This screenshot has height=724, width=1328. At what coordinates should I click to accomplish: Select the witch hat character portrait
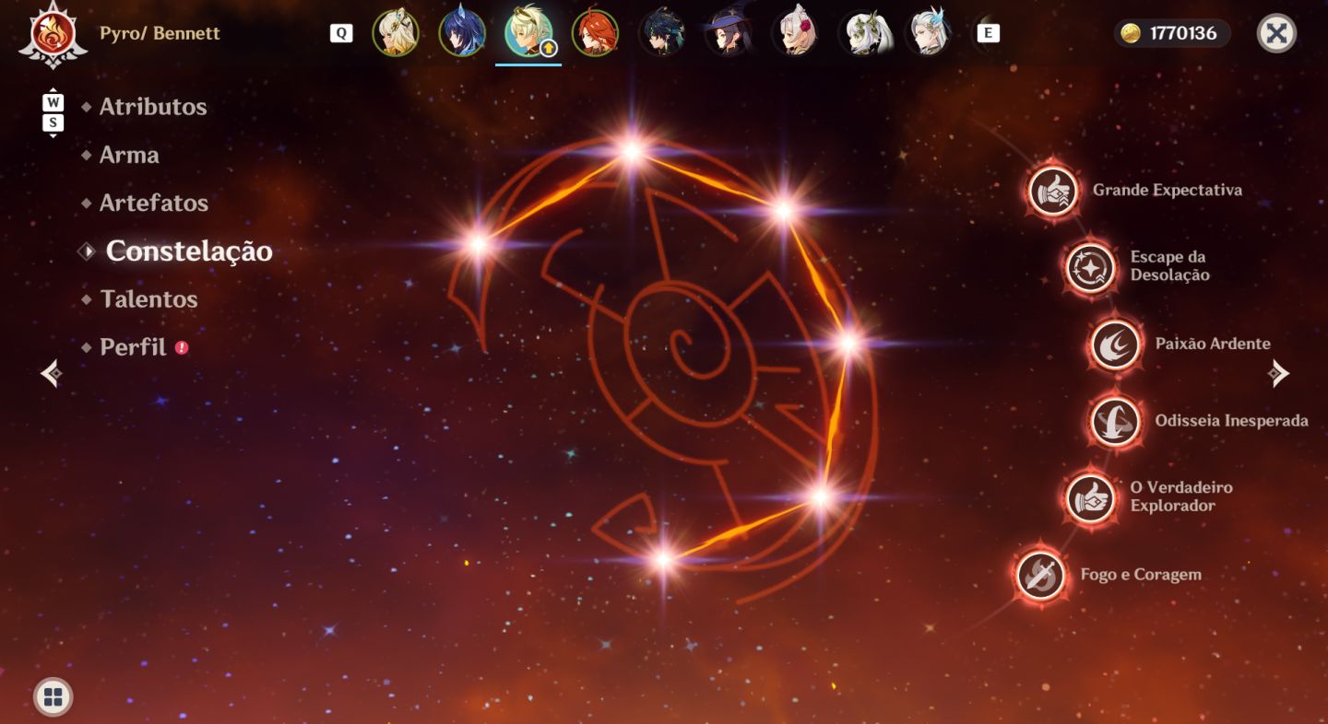(729, 33)
